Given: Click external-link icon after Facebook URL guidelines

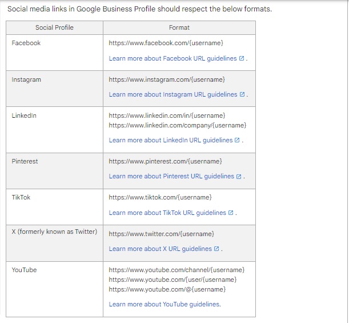Looking at the screenshot, I should (242, 58).
